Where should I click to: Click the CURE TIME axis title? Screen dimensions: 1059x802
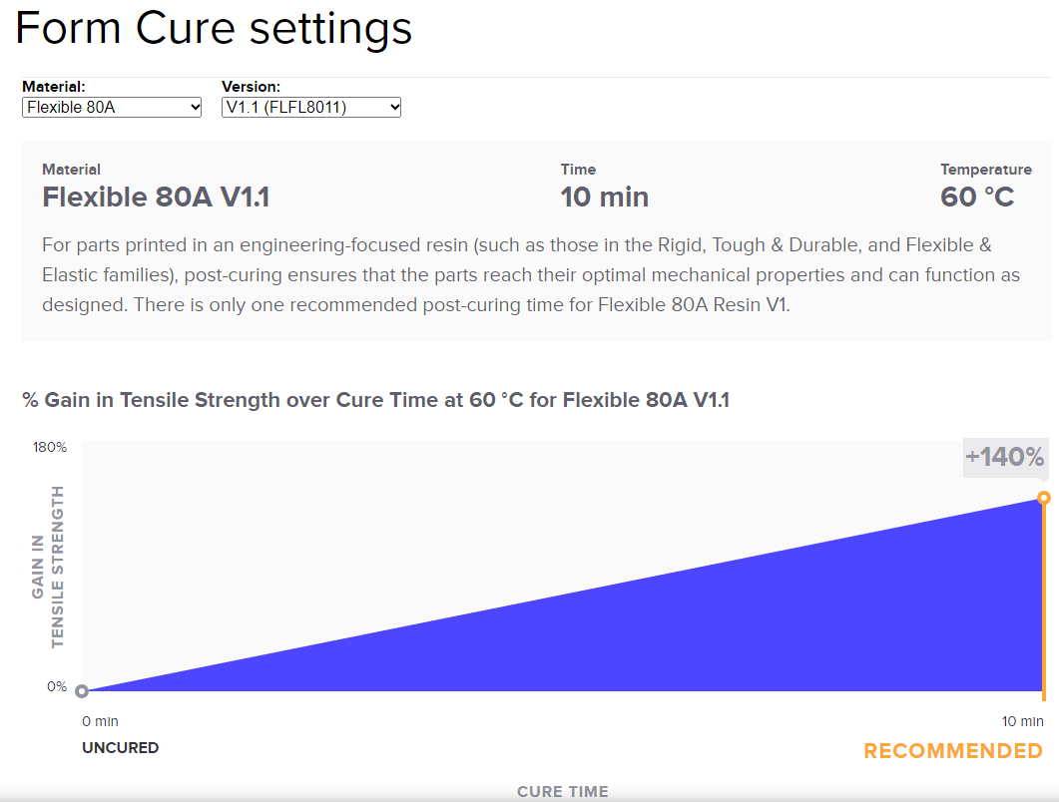pyautogui.click(x=563, y=791)
